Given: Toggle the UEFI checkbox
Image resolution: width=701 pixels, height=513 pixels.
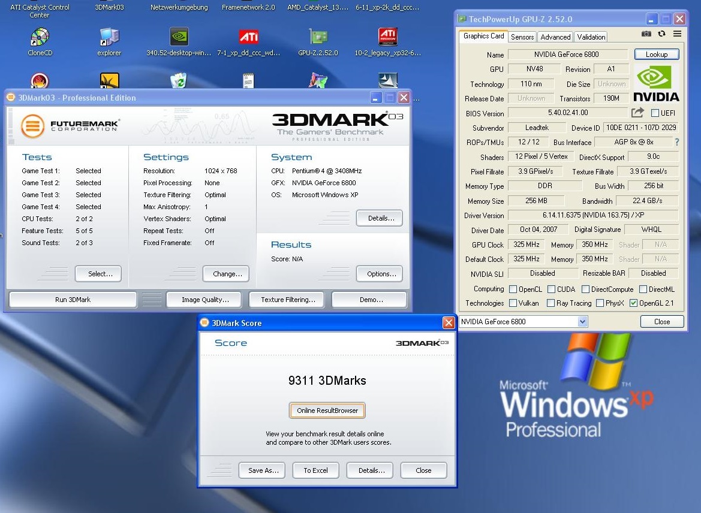Looking at the screenshot, I should 655,113.
